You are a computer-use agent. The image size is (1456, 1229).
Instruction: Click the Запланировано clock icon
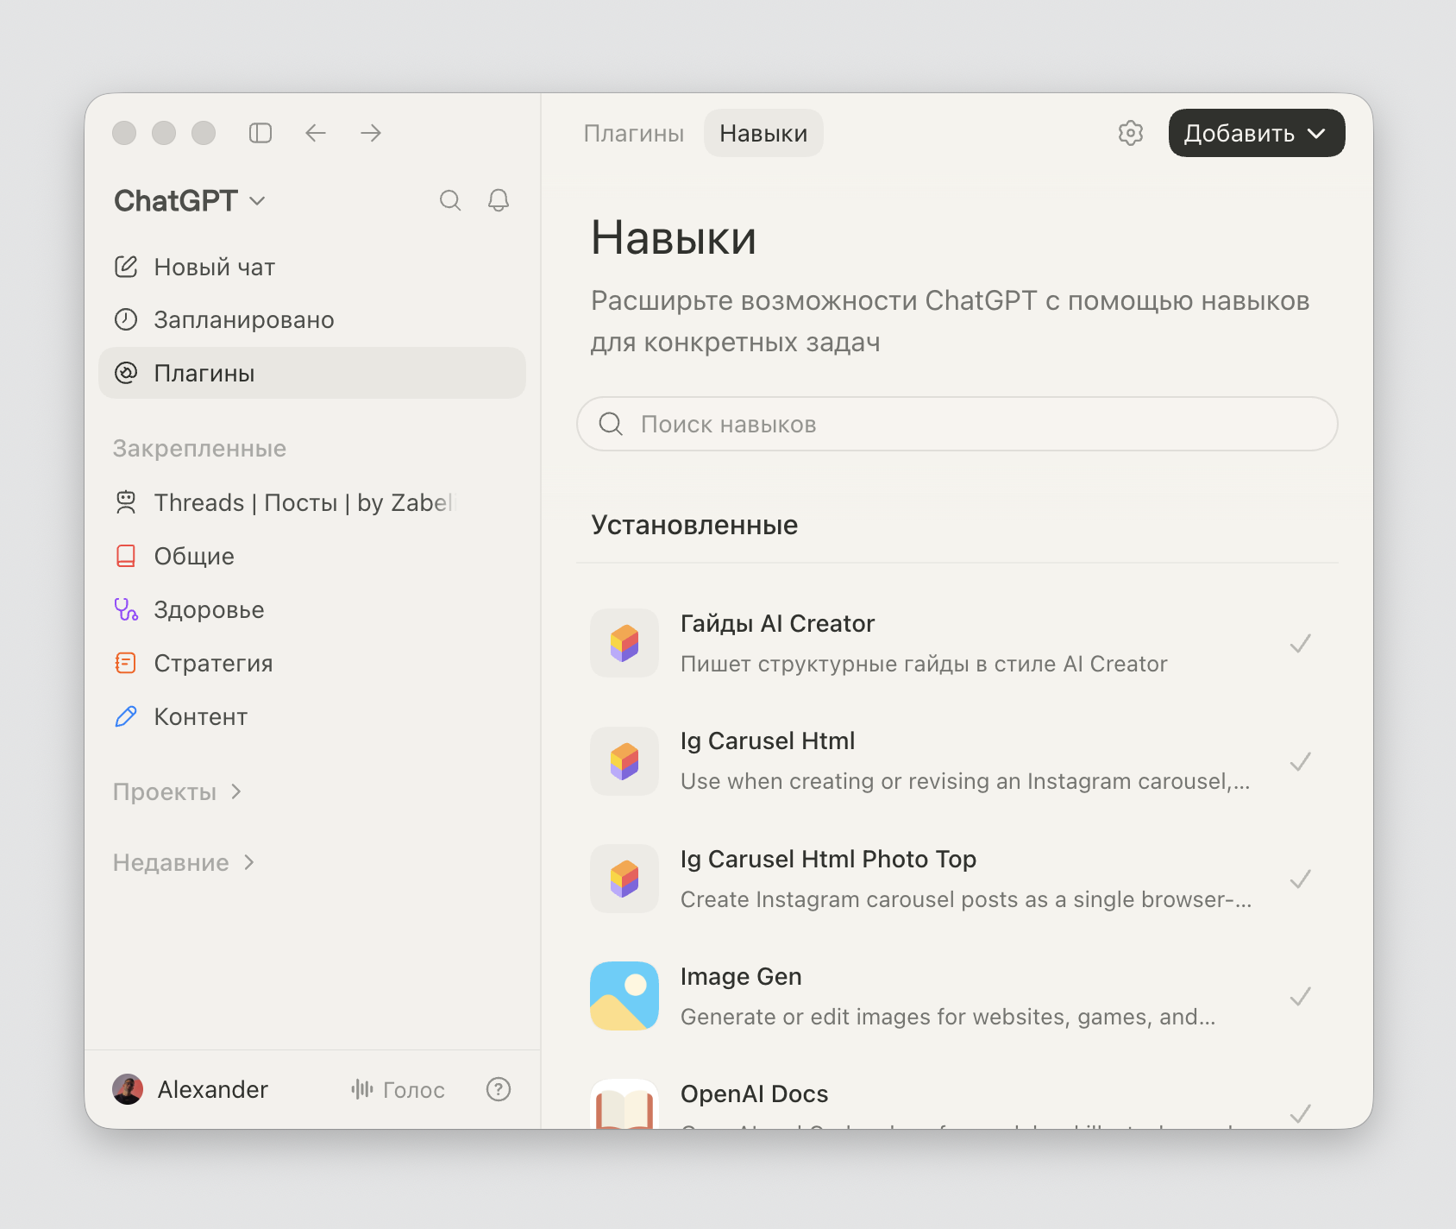(126, 319)
